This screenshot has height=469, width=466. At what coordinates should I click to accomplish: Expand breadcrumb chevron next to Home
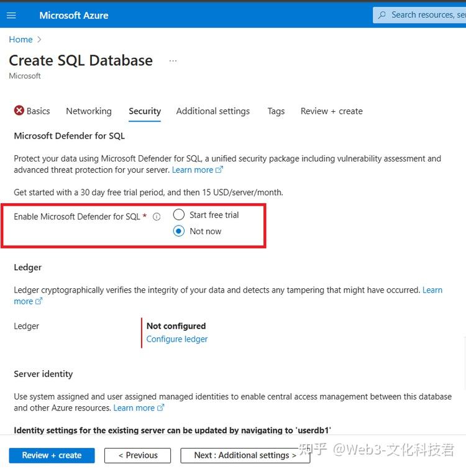(x=39, y=40)
